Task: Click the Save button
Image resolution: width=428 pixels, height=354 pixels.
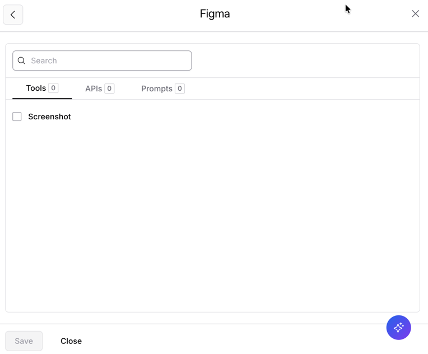Action: pyautogui.click(x=24, y=341)
